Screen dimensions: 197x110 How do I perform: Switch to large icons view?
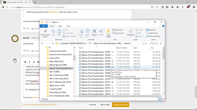tap(163, 99)
